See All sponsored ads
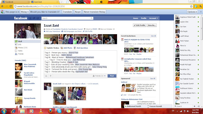Image resolution: width=203 pixels, height=114 pixels. tap(153, 79)
